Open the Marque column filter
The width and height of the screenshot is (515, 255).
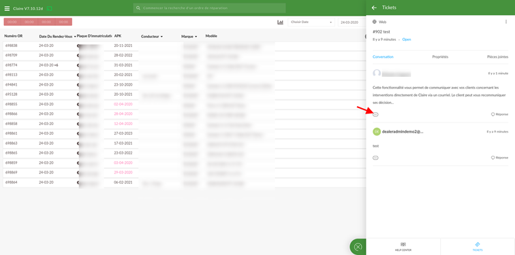click(x=196, y=37)
